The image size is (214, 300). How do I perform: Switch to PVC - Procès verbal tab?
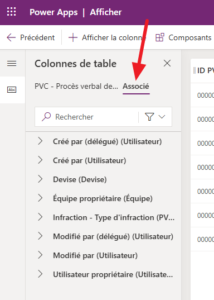pos(76,86)
